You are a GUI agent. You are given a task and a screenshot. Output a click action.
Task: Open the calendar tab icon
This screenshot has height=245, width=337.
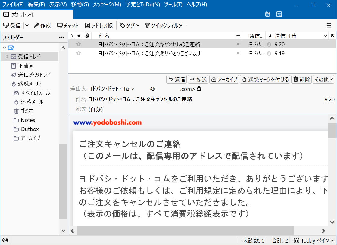267,14
